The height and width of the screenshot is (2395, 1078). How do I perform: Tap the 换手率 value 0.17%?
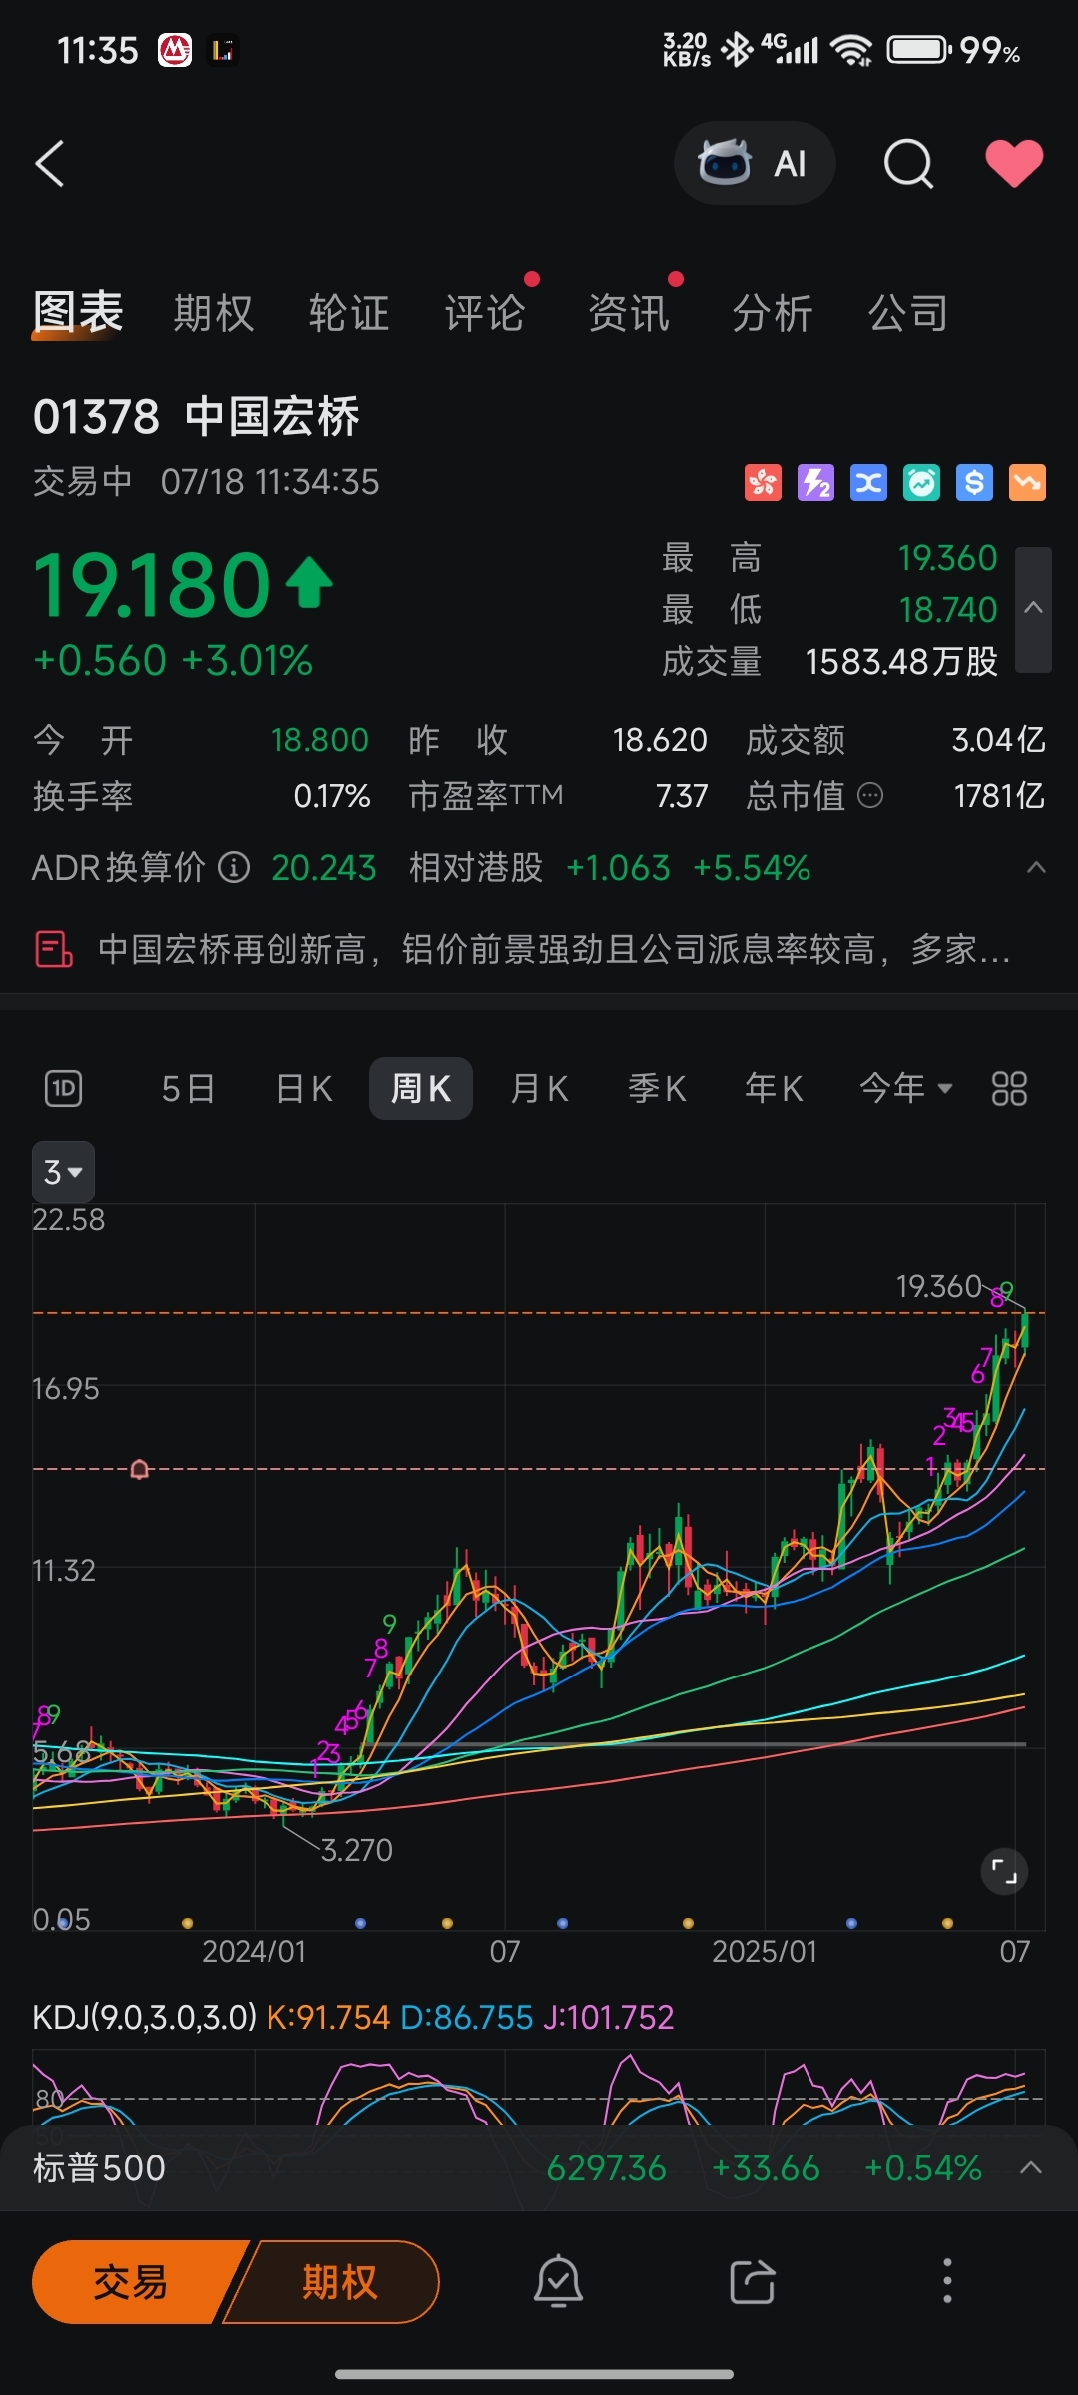click(x=332, y=796)
